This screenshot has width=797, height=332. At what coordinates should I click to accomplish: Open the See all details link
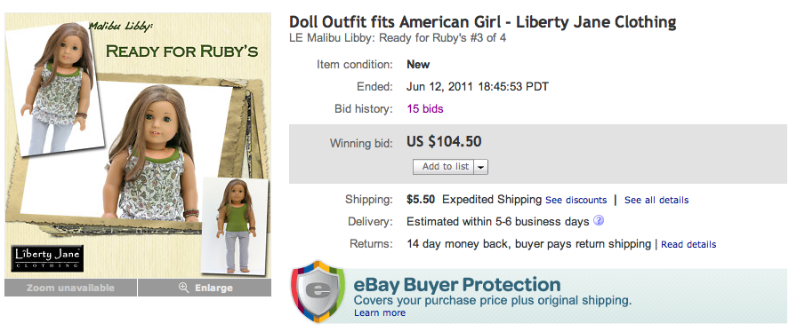(x=656, y=200)
